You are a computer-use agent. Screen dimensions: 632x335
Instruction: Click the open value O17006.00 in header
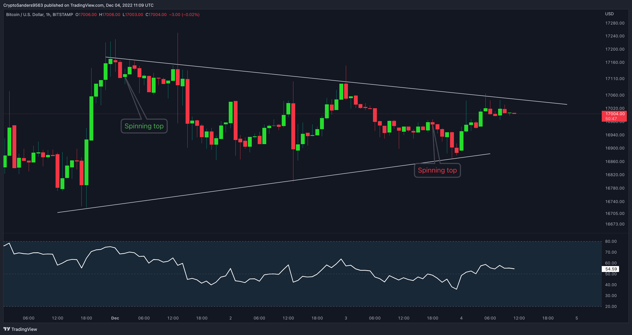[86, 14]
